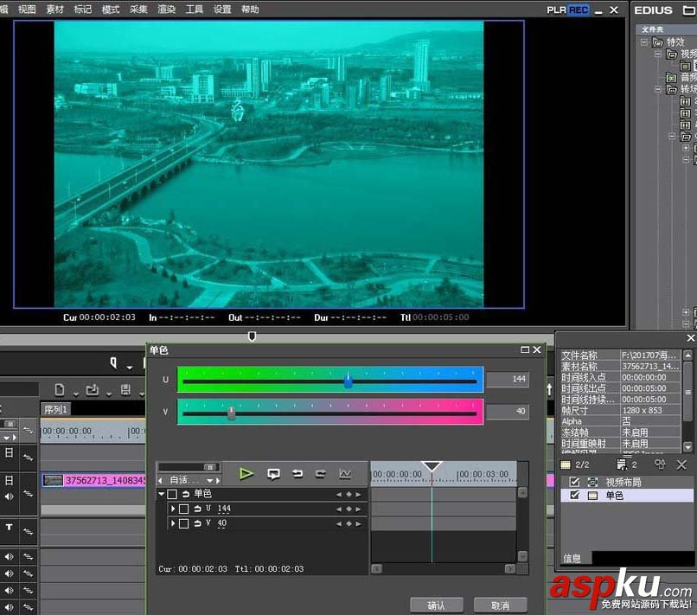Screen dimensions: 697x615
Task: Open dropdown arrow beside the new sequence icon
Action: tap(75, 394)
